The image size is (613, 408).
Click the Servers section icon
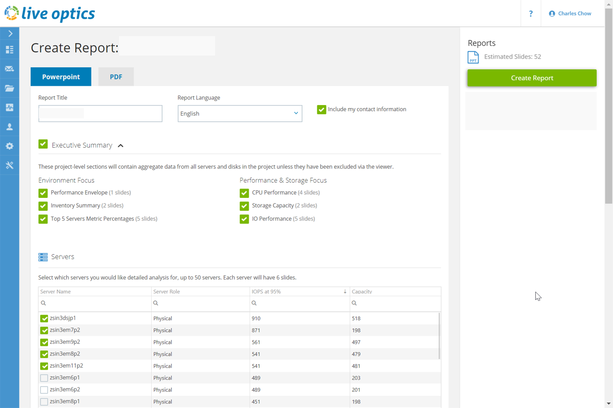[43, 257]
